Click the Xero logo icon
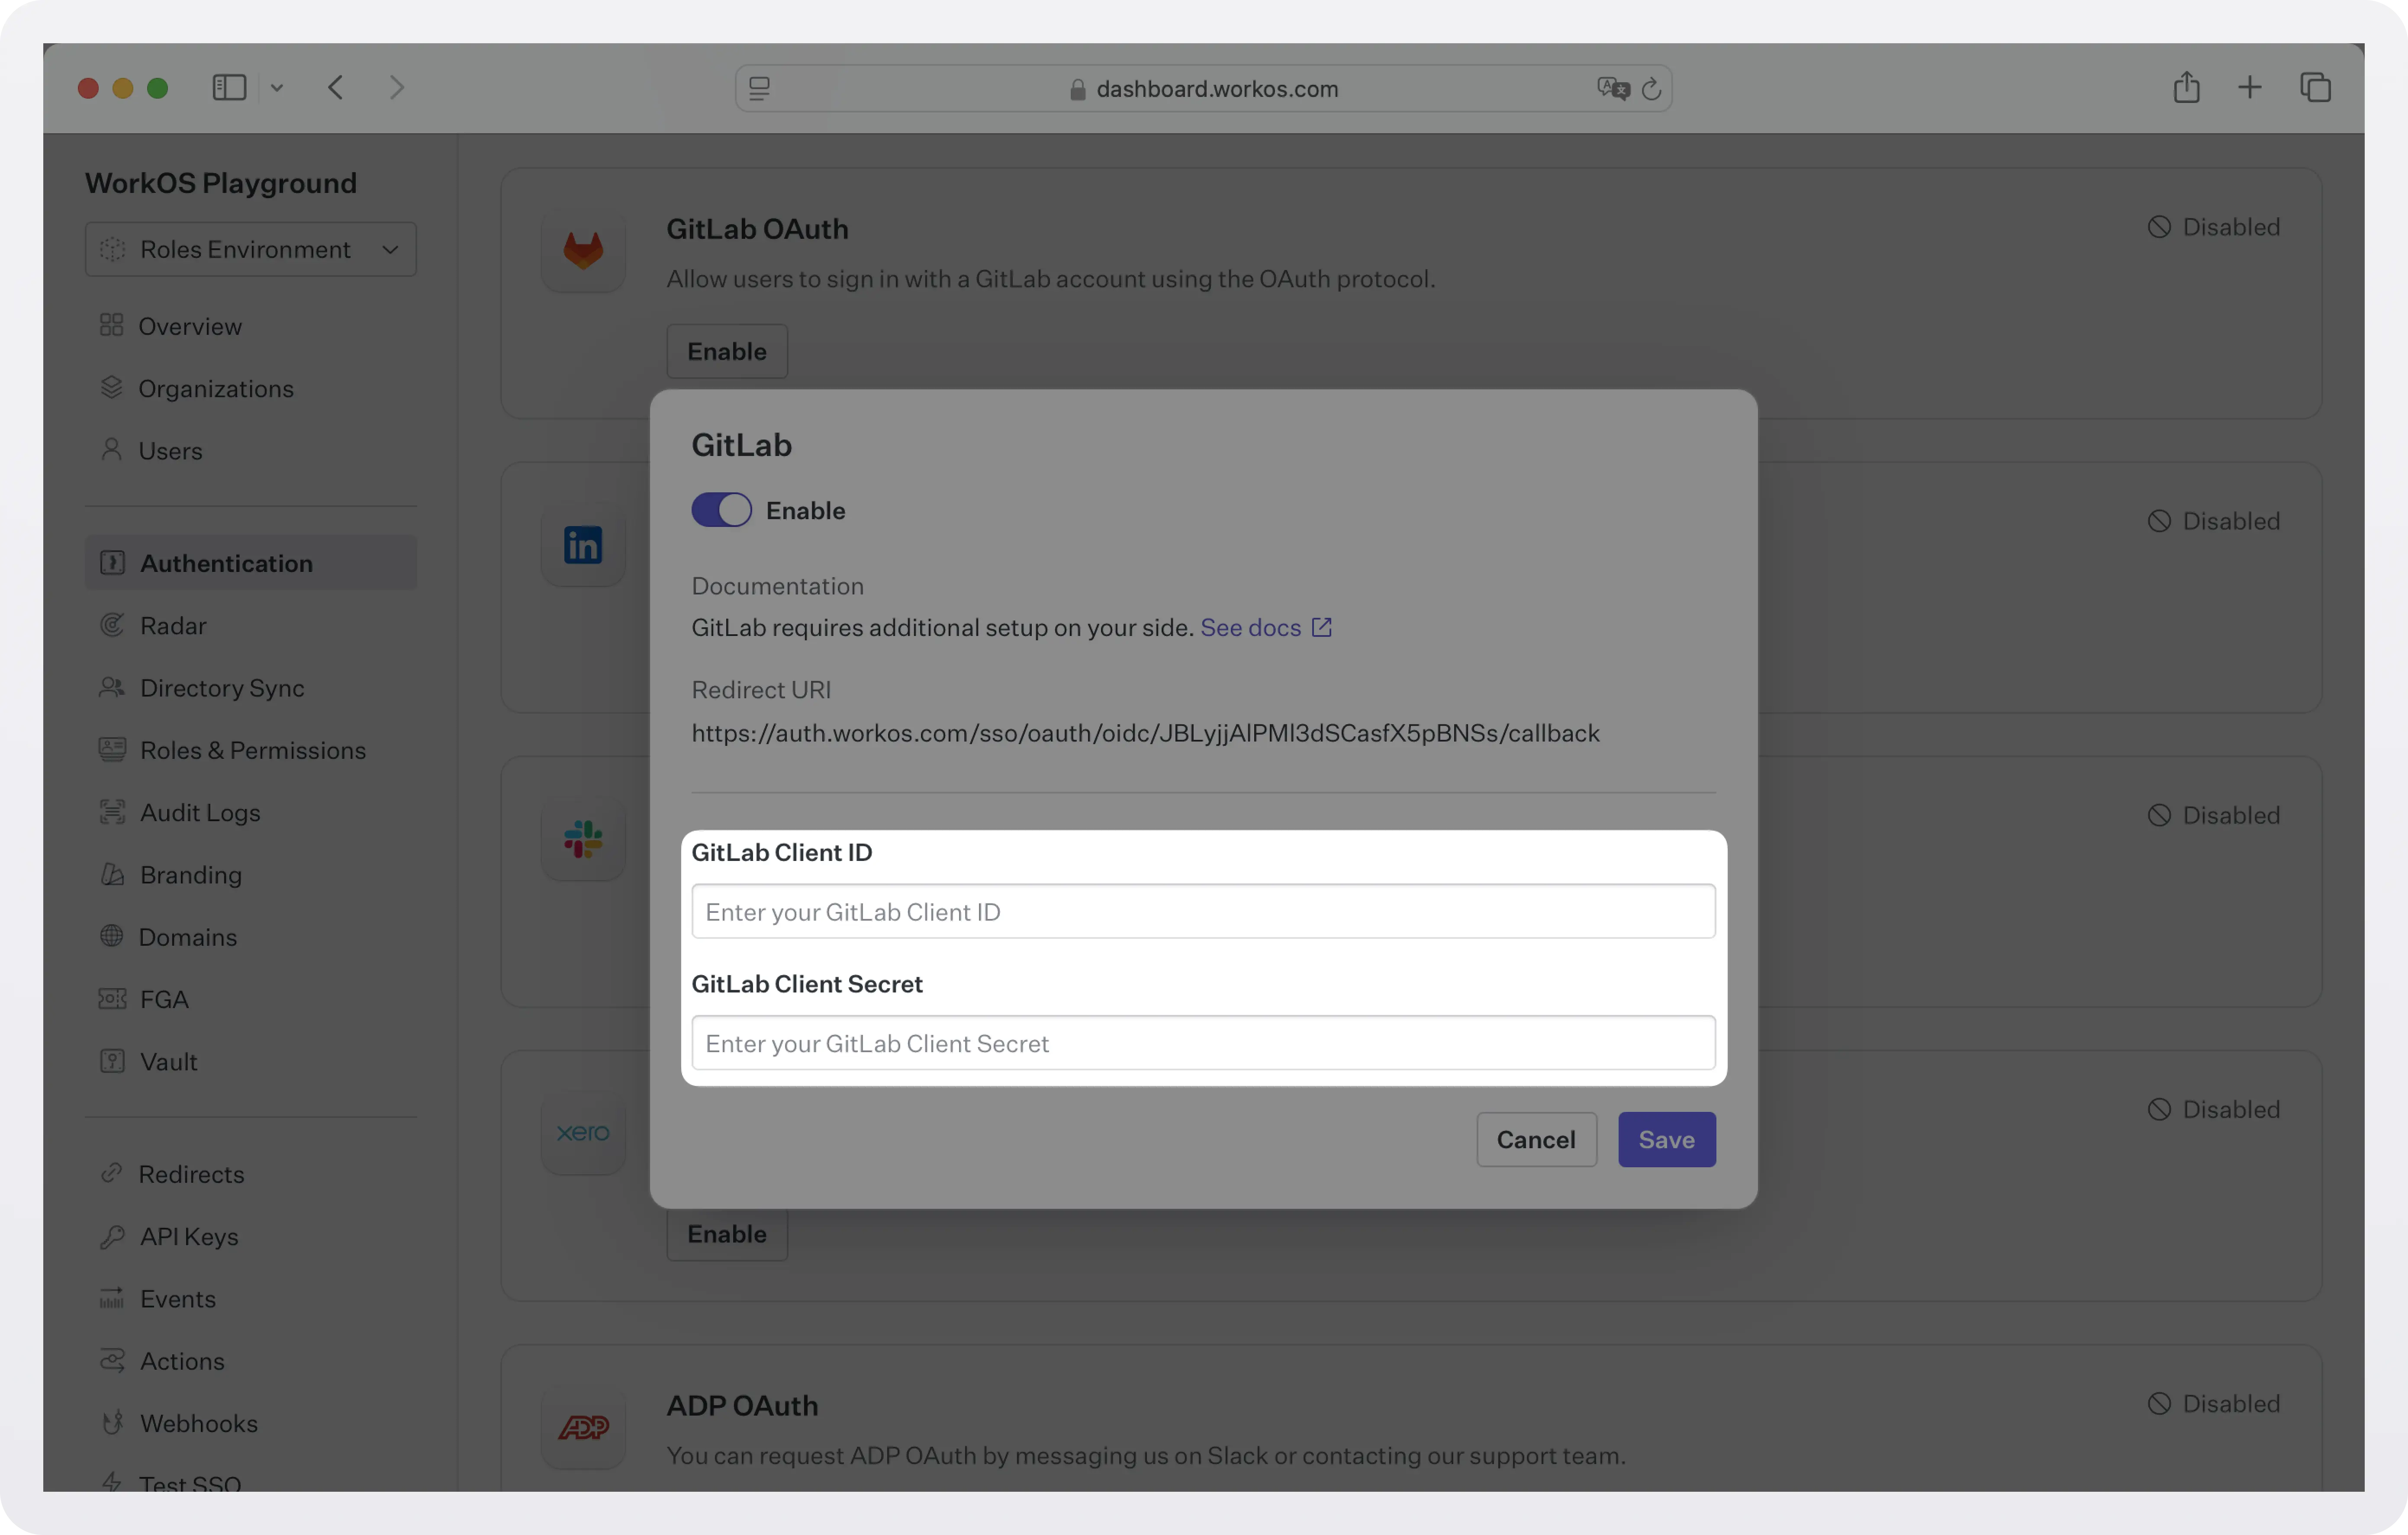 click(x=583, y=1133)
